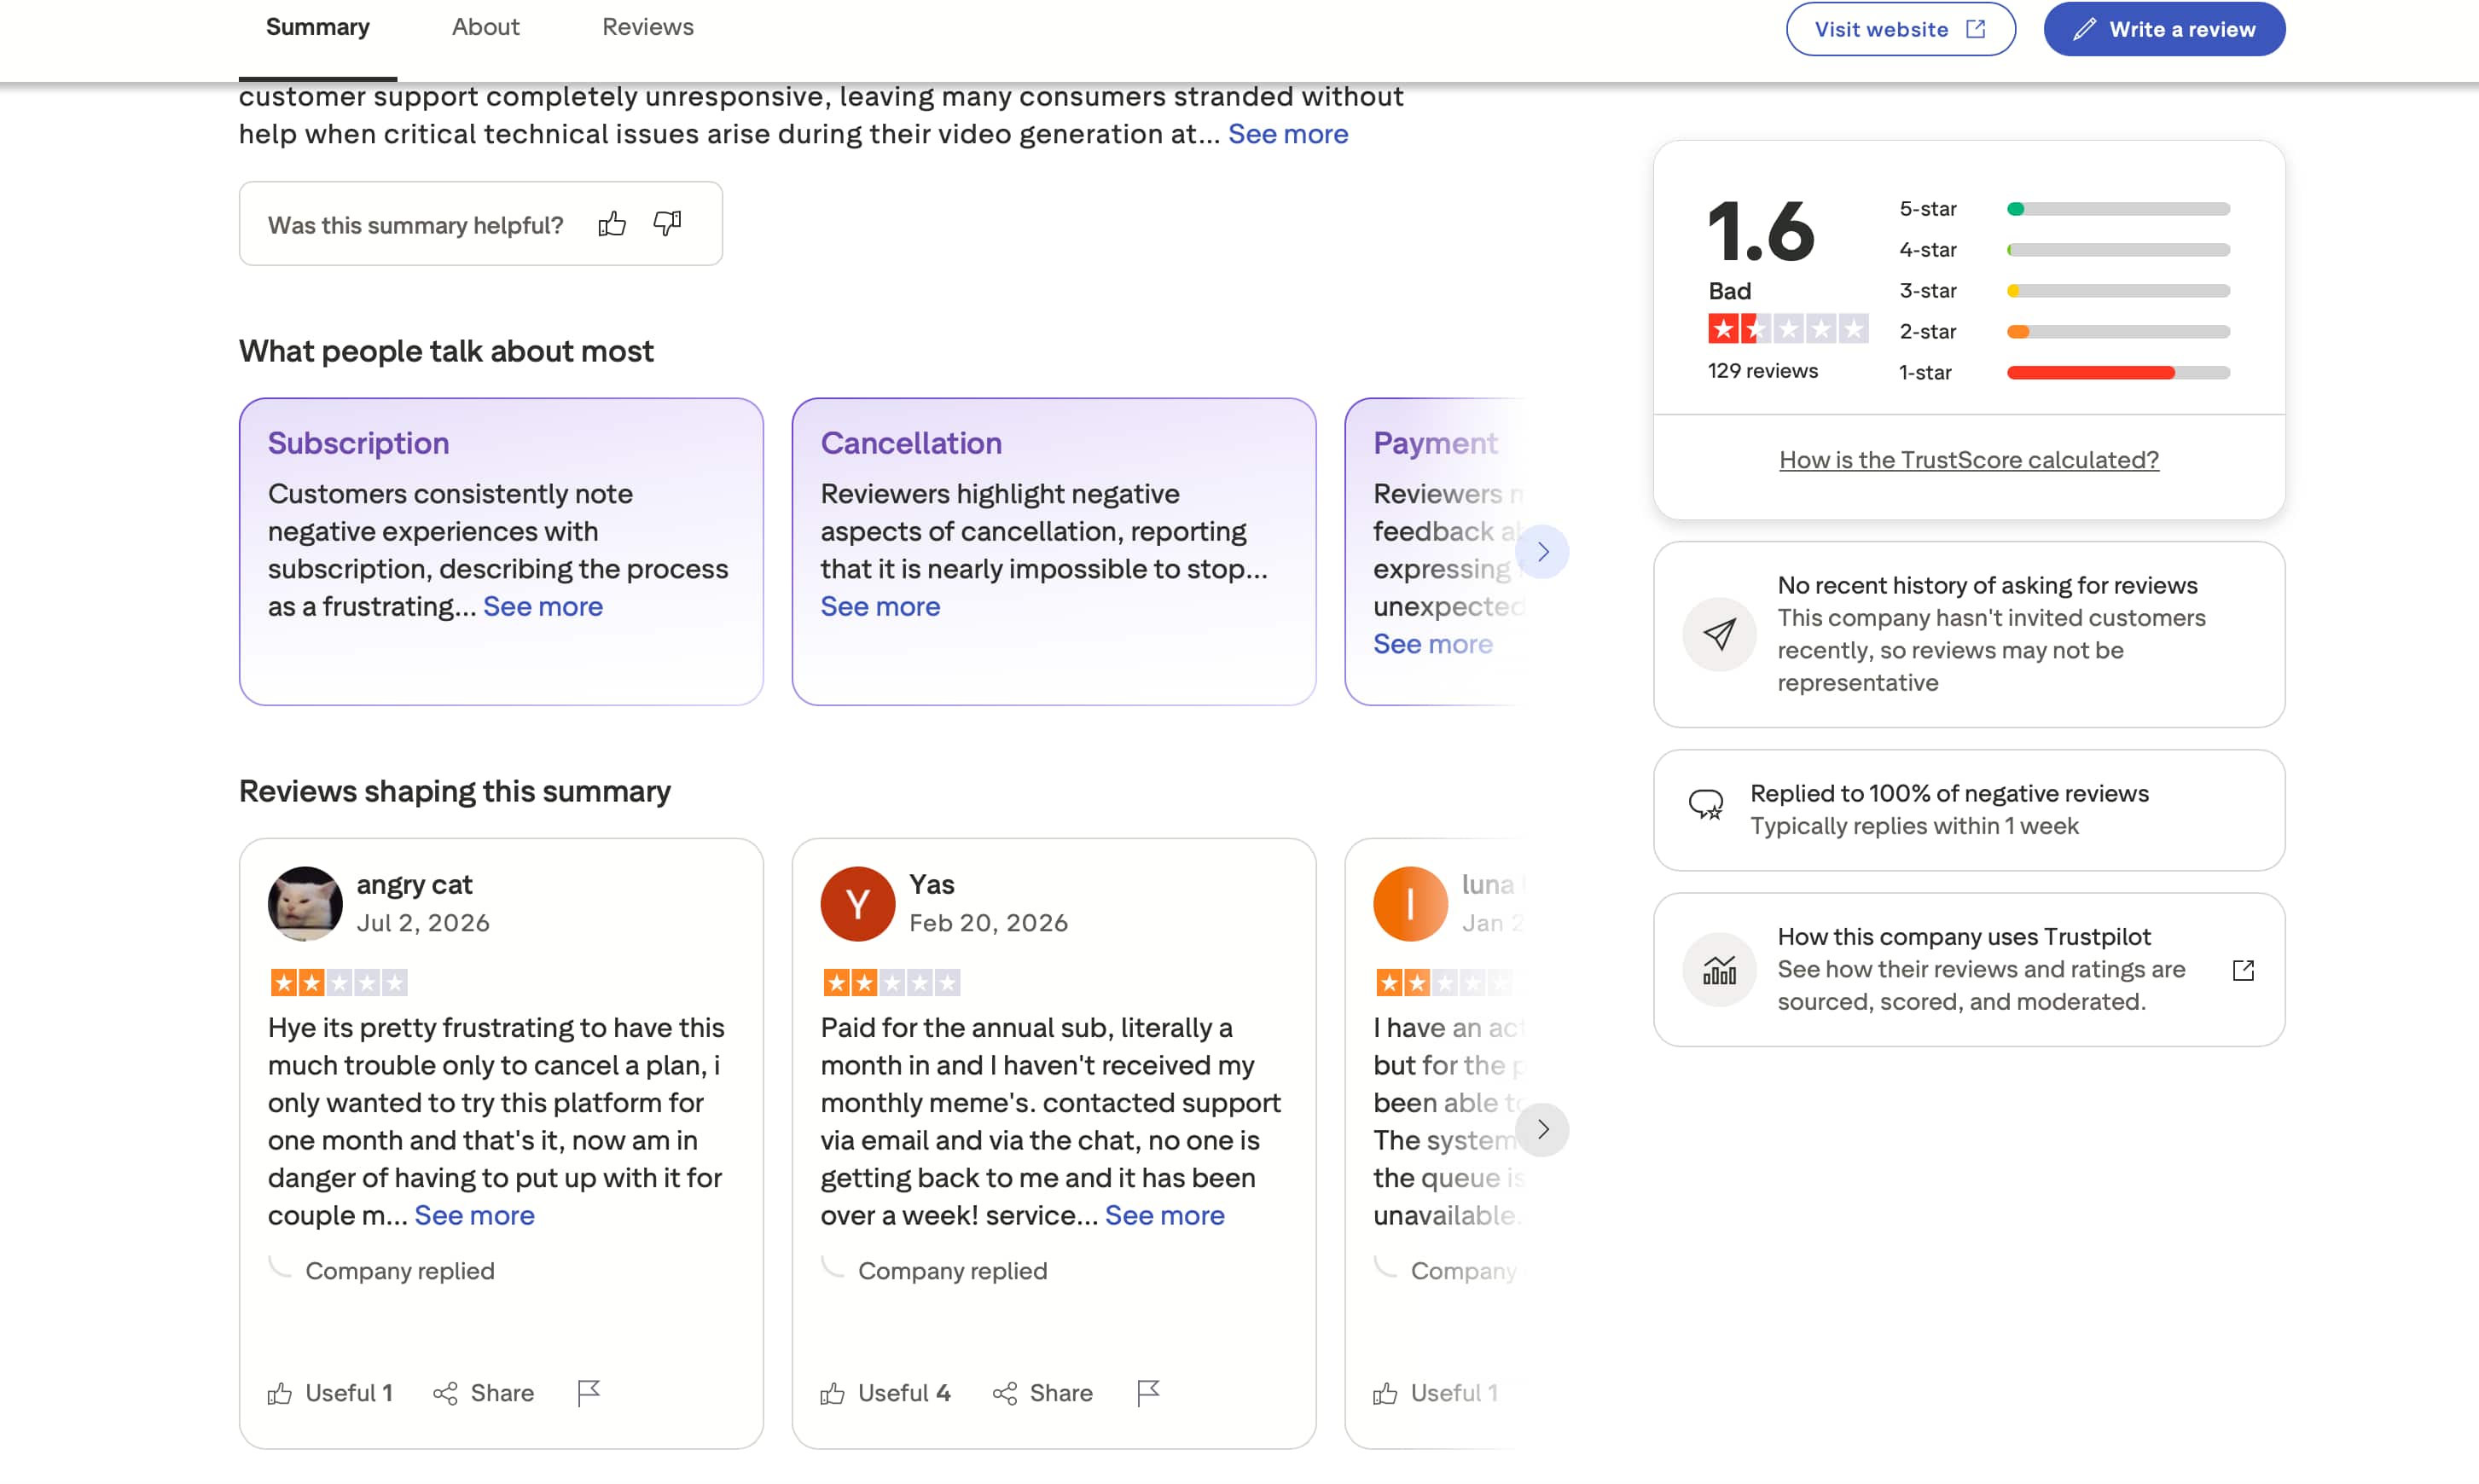This screenshot has height=1484, width=2479.
Task: Switch to the About tab
Action: click(x=486, y=28)
